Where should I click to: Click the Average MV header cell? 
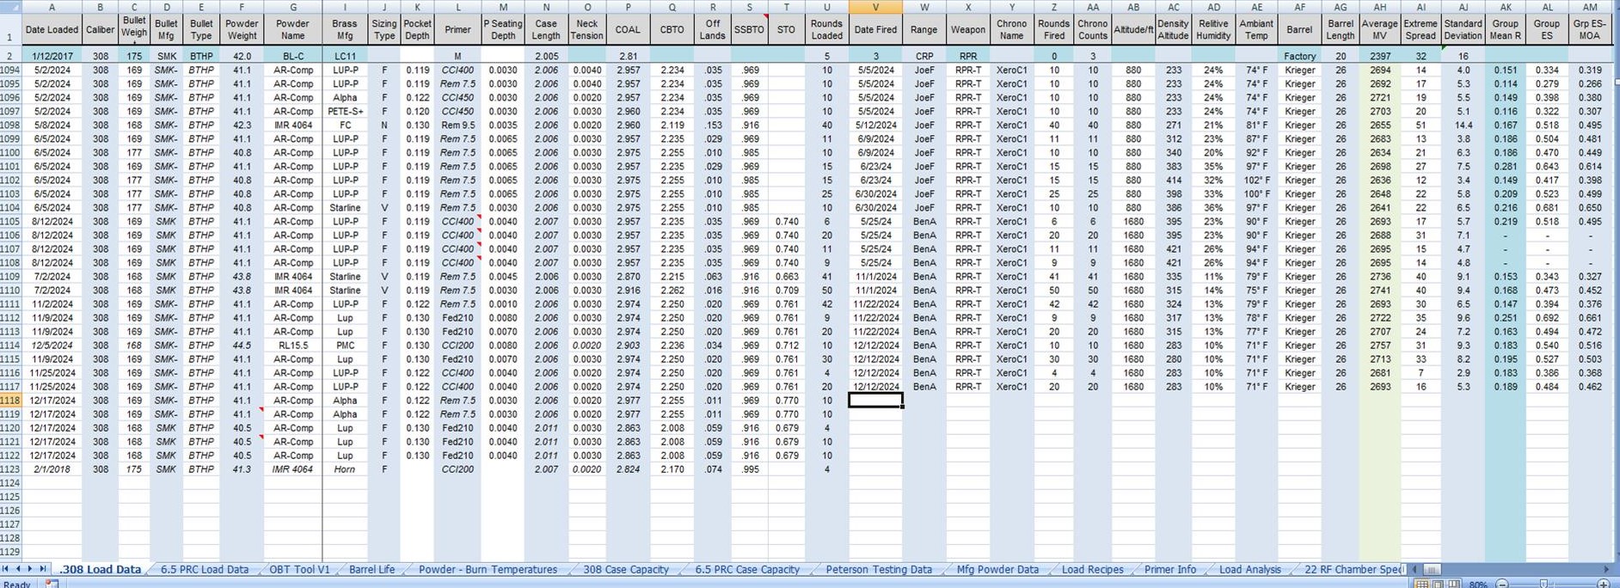click(x=1379, y=29)
